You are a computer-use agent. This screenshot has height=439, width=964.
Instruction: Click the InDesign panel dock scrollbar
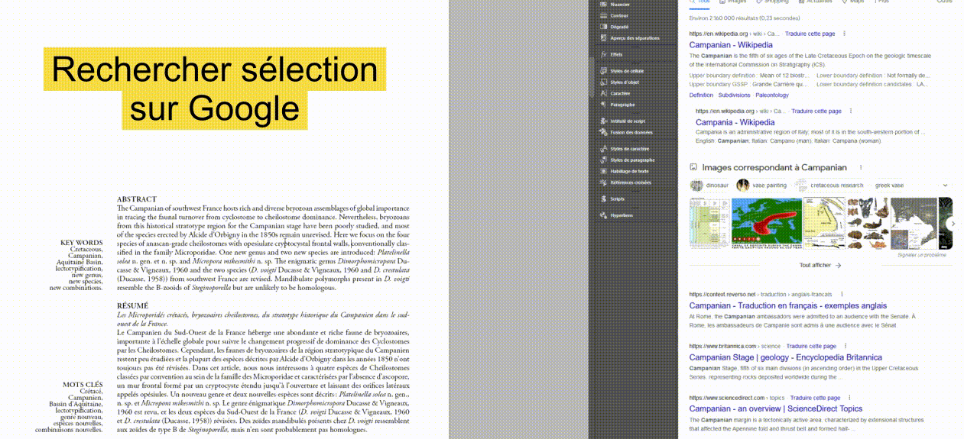590,76
